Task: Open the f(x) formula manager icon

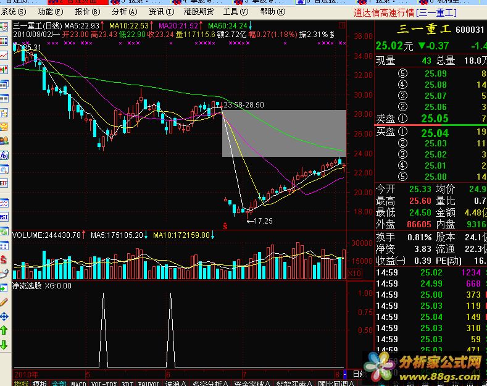Action: (x=4, y=155)
